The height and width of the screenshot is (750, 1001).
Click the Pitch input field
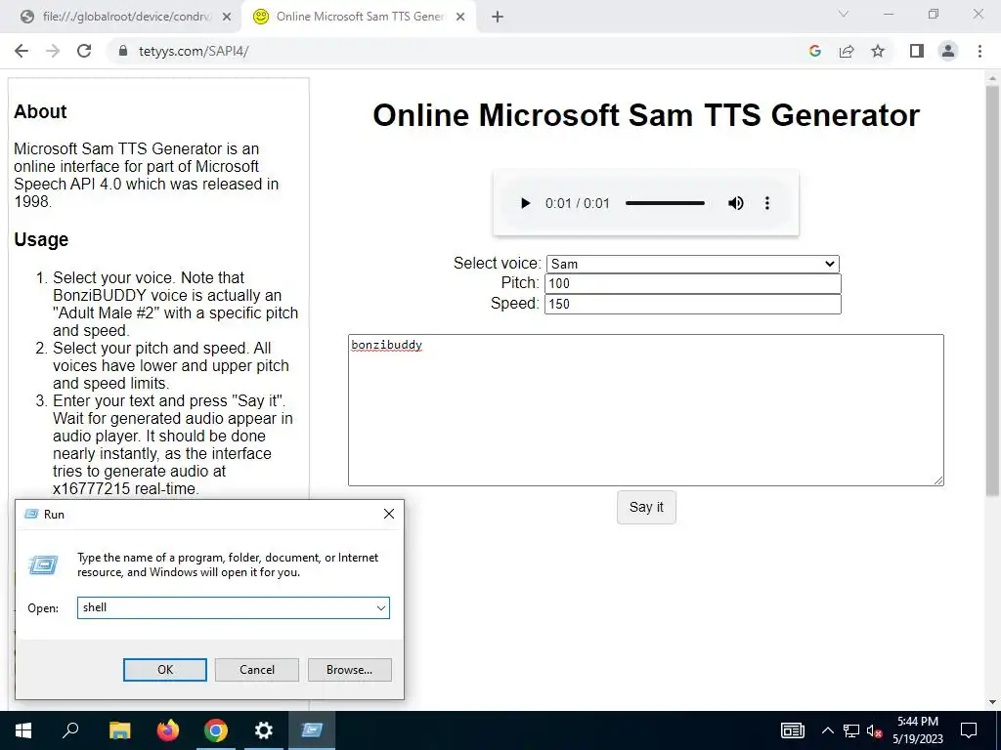pyautogui.click(x=693, y=284)
